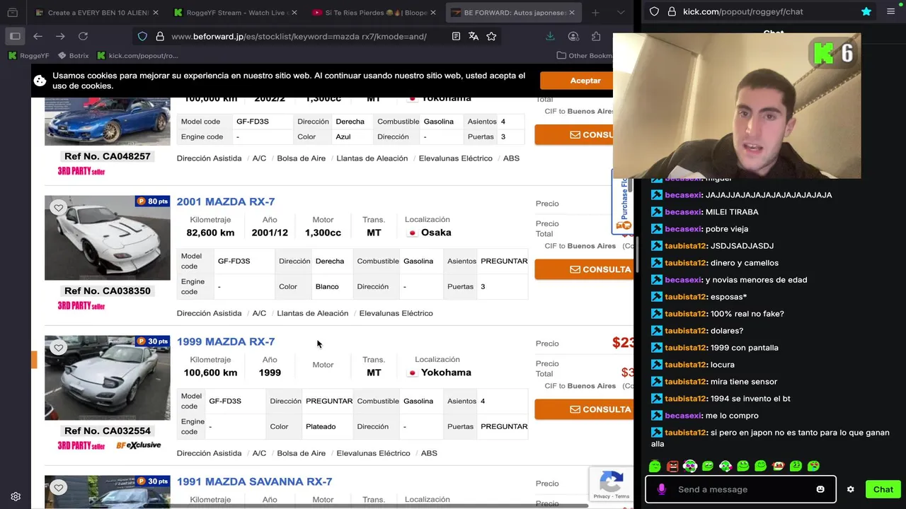This screenshot has height=509, width=906.
Task: Open chat settings gear icon
Action: click(x=850, y=489)
